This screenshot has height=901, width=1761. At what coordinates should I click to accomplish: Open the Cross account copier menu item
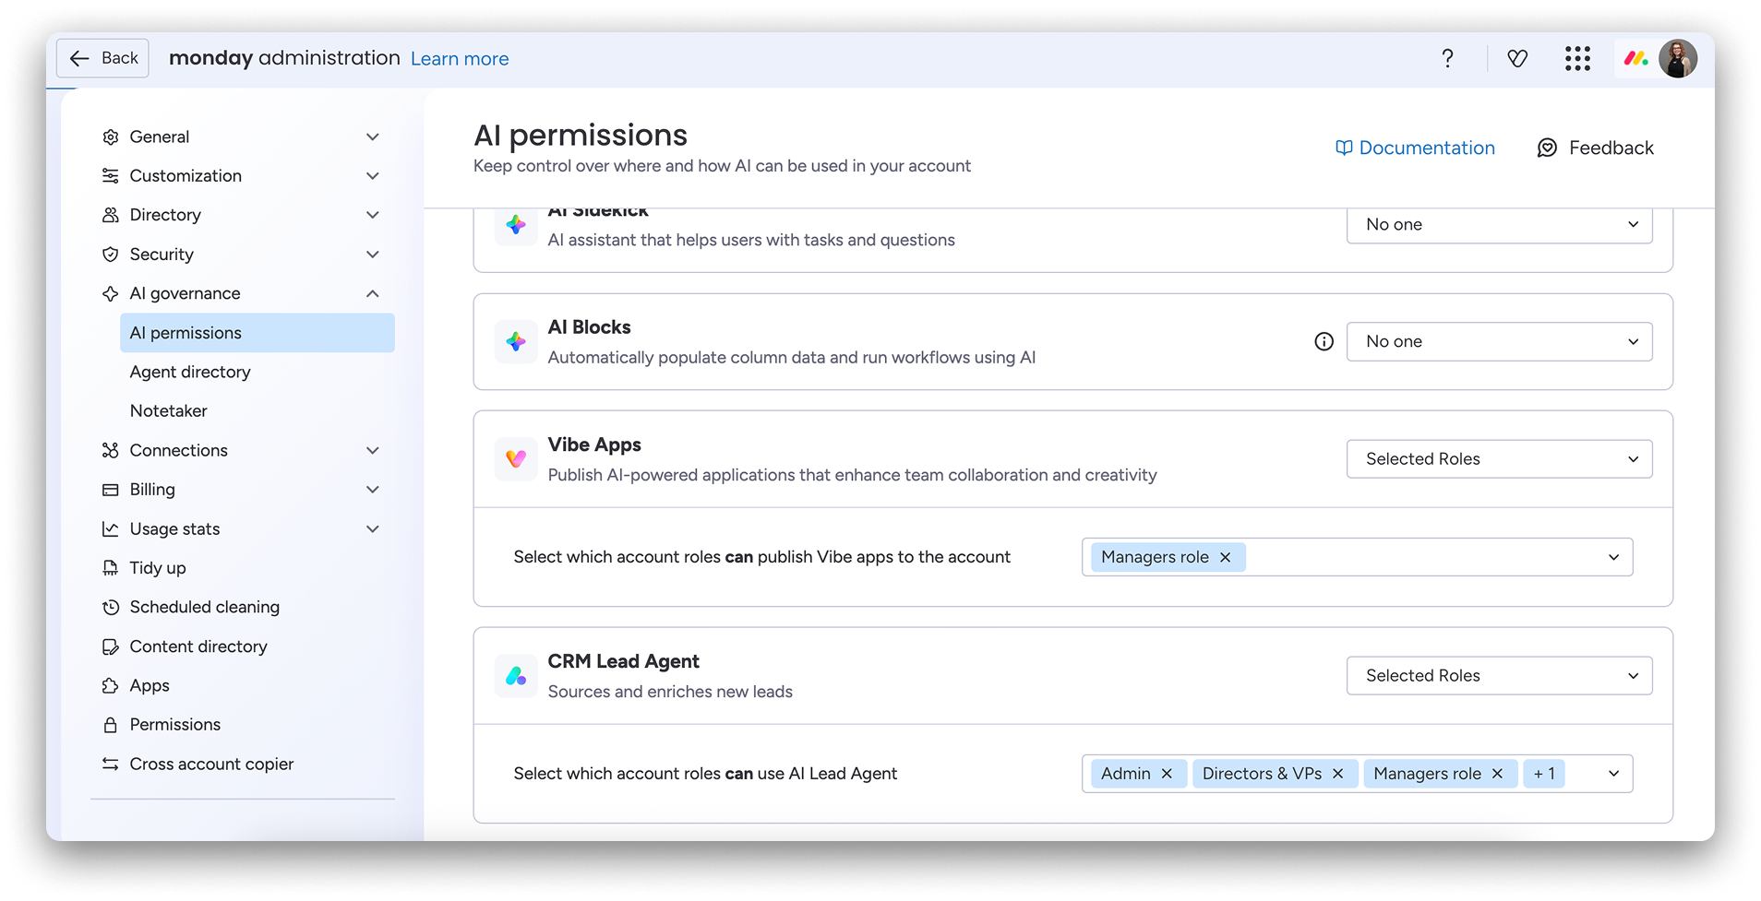point(211,765)
